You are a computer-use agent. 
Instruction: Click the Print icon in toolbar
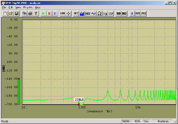coord(30,14)
